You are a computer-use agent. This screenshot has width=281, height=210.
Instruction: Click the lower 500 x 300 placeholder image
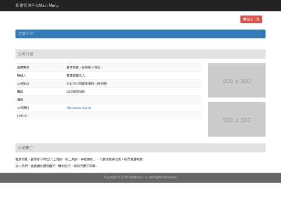237,119
